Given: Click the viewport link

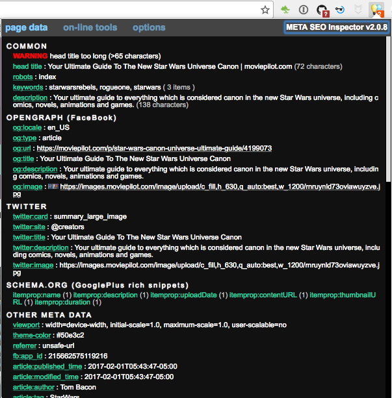Looking at the screenshot, I should (26, 325).
